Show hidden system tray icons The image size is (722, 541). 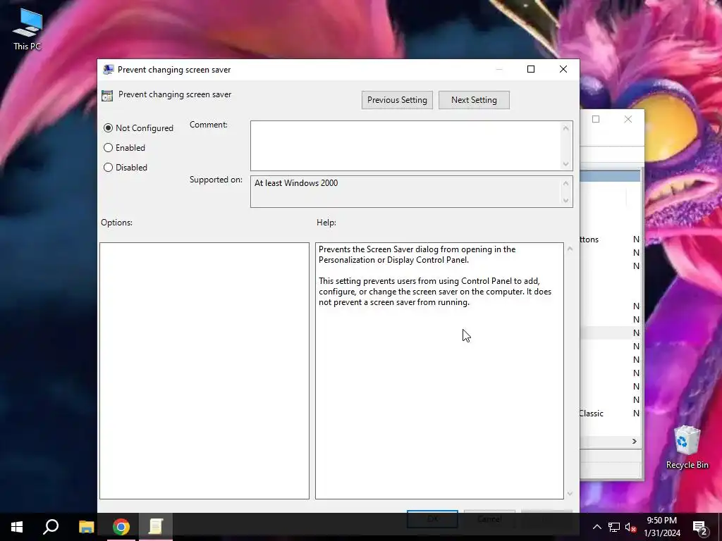pyautogui.click(x=596, y=527)
